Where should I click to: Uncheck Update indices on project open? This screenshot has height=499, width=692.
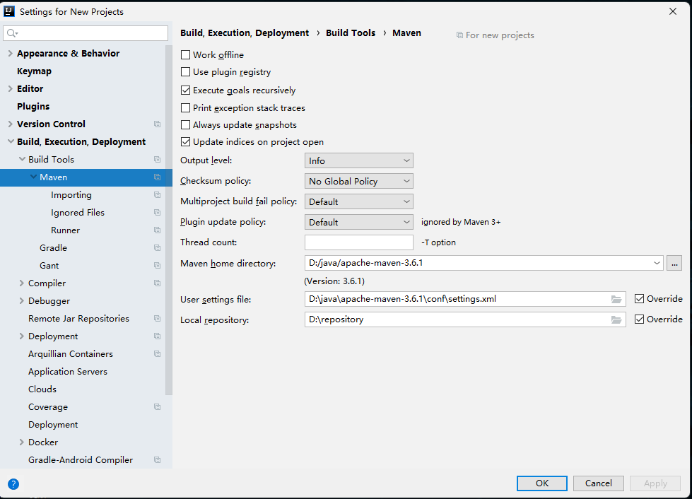[x=185, y=141]
